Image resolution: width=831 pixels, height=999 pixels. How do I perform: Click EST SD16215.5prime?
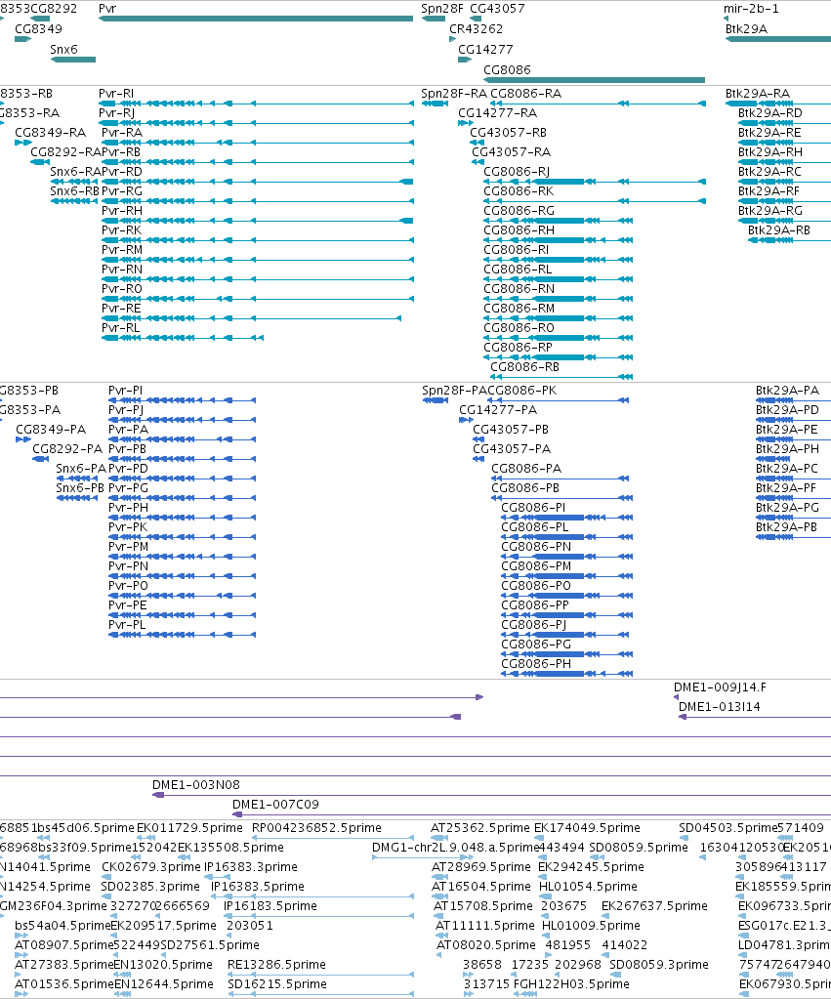coord(277,984)
